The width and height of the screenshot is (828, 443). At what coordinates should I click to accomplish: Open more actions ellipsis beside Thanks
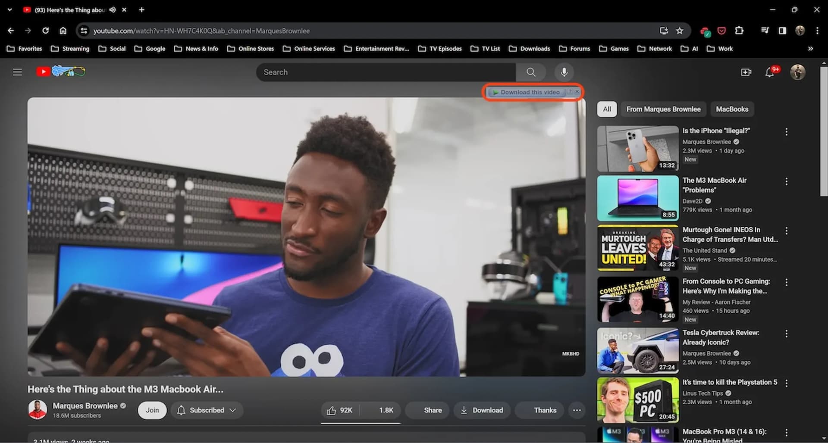[x=577, y=410]
